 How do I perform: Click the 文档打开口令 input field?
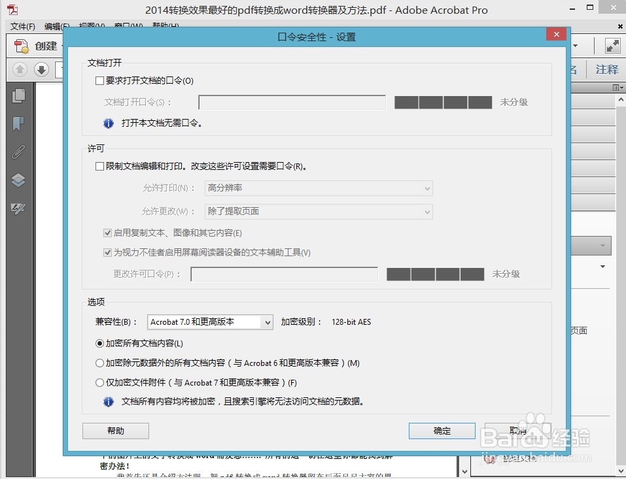292,103
